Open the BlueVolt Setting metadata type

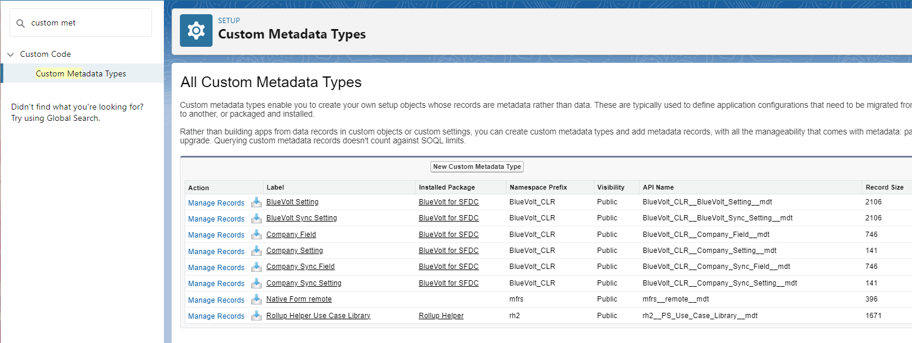[x=292, y=202]
